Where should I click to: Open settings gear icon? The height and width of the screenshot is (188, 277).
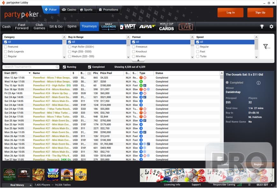coord(271,26)
